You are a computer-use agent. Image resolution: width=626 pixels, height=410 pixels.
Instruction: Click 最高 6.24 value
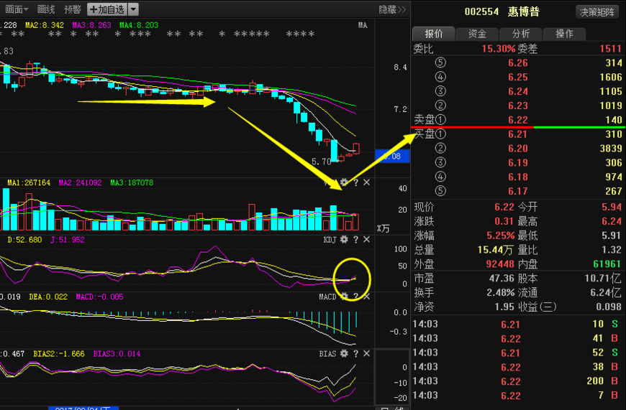(612, 222)
